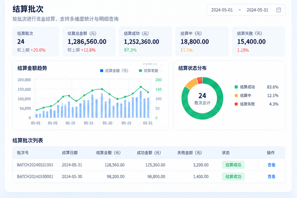297x198 pixels.
Task: Open the 结算批次 count card showing 24
Action: click(x=36, y=41)
